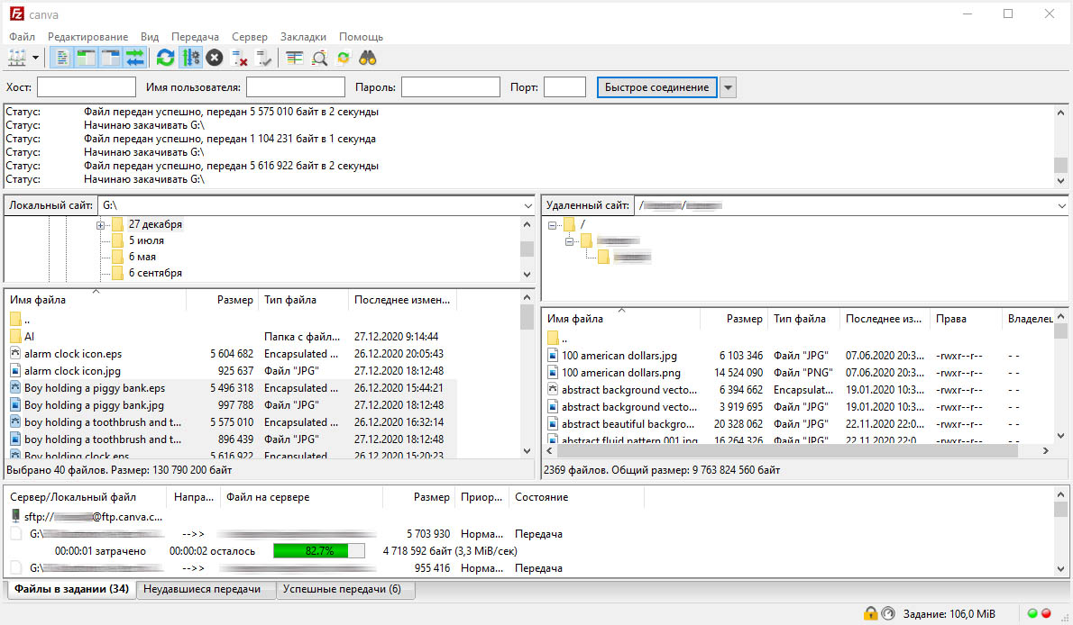Screen dimensions: 1073x625
Task: Open the 'Локальный сайт' path dropdown
Action: [527, 205]
